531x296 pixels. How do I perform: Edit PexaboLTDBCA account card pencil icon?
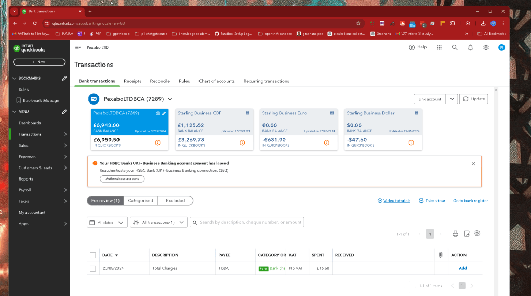click(x=164, y=113)
